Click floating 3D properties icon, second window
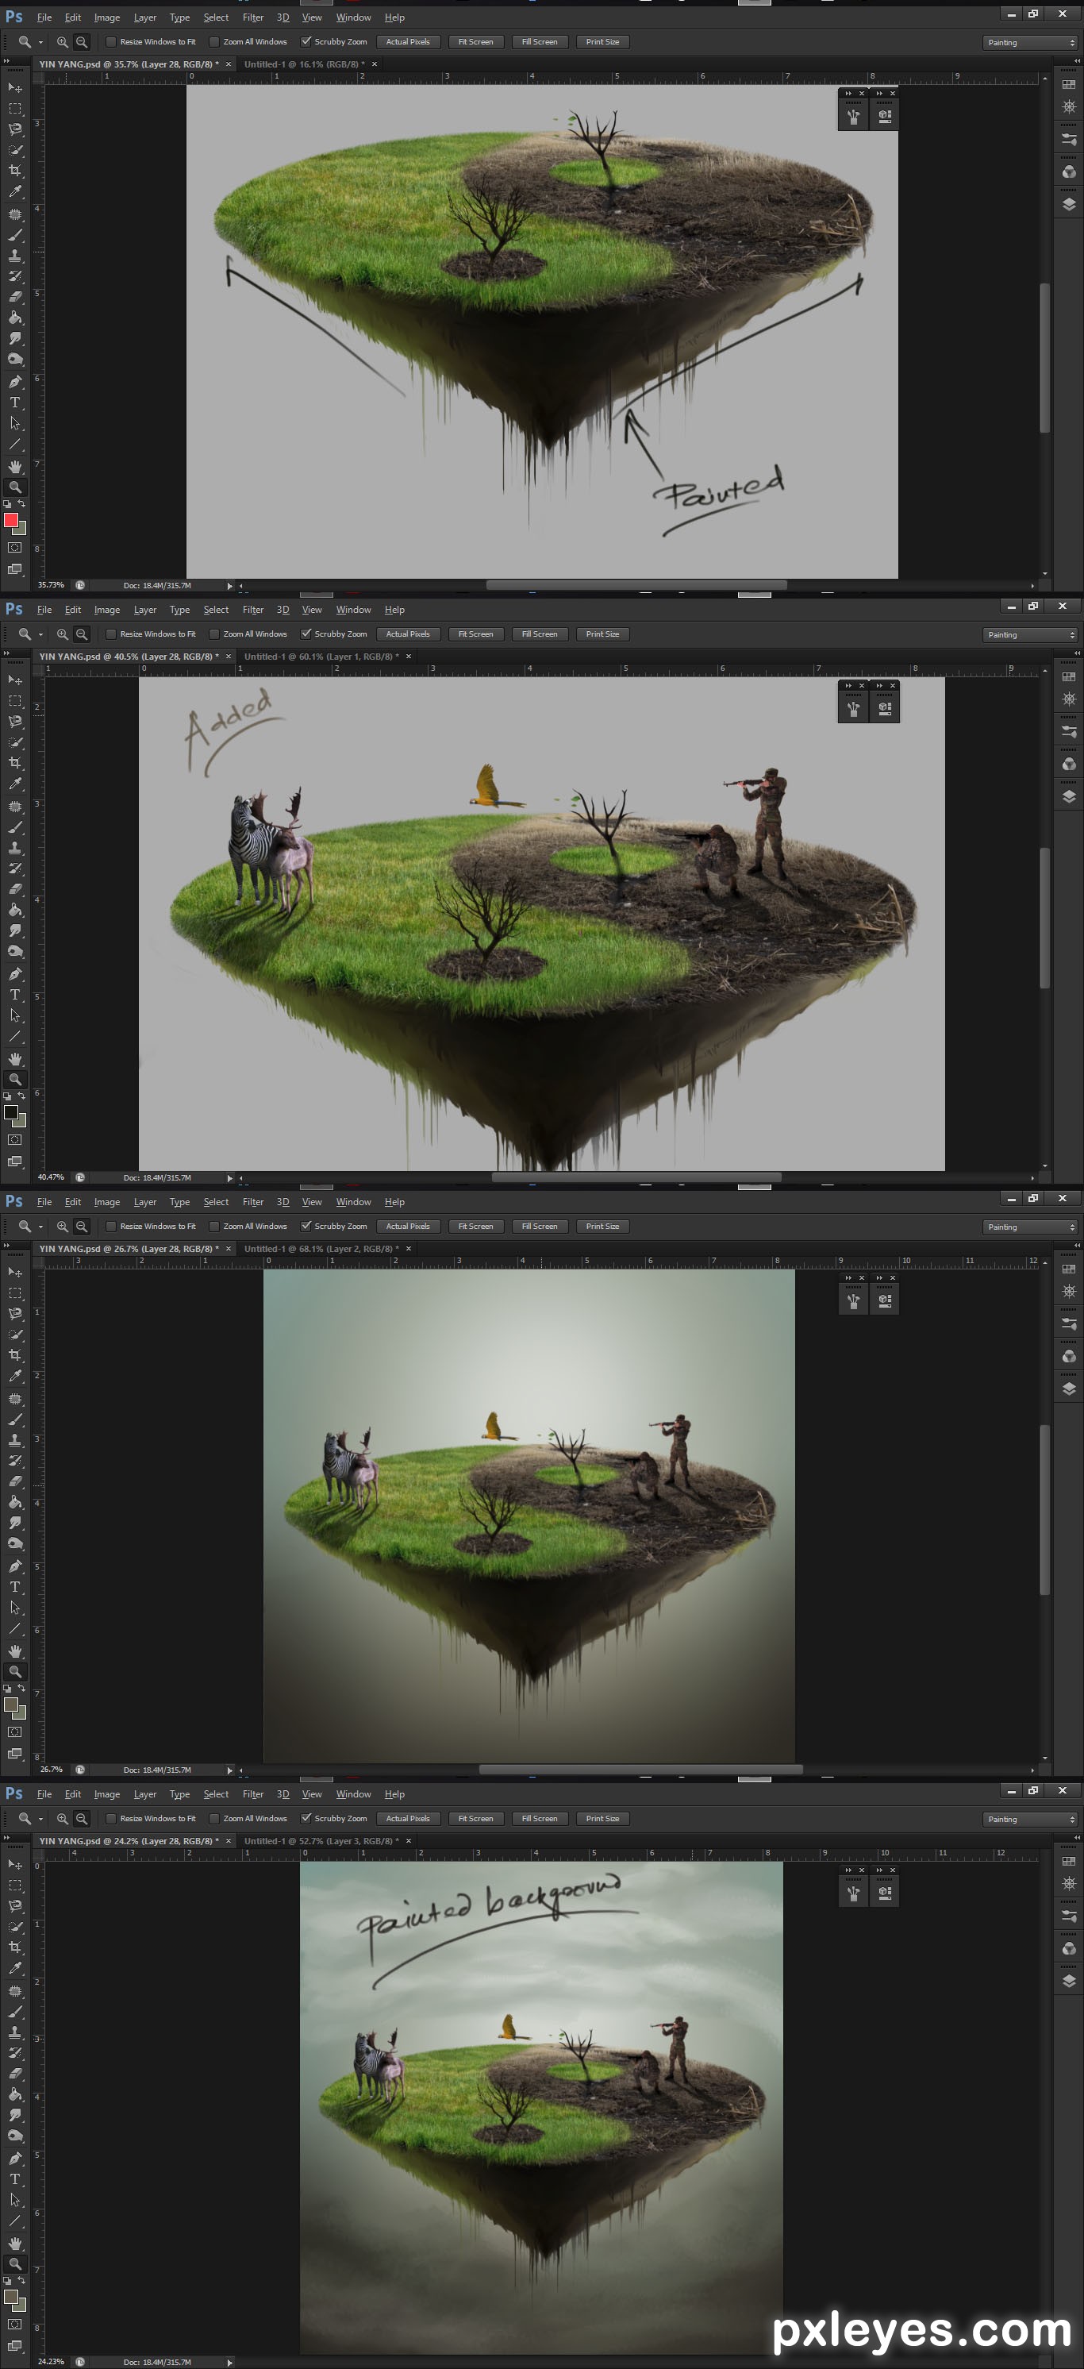This screenshot has width=1084, height=2369. point(885,708)
